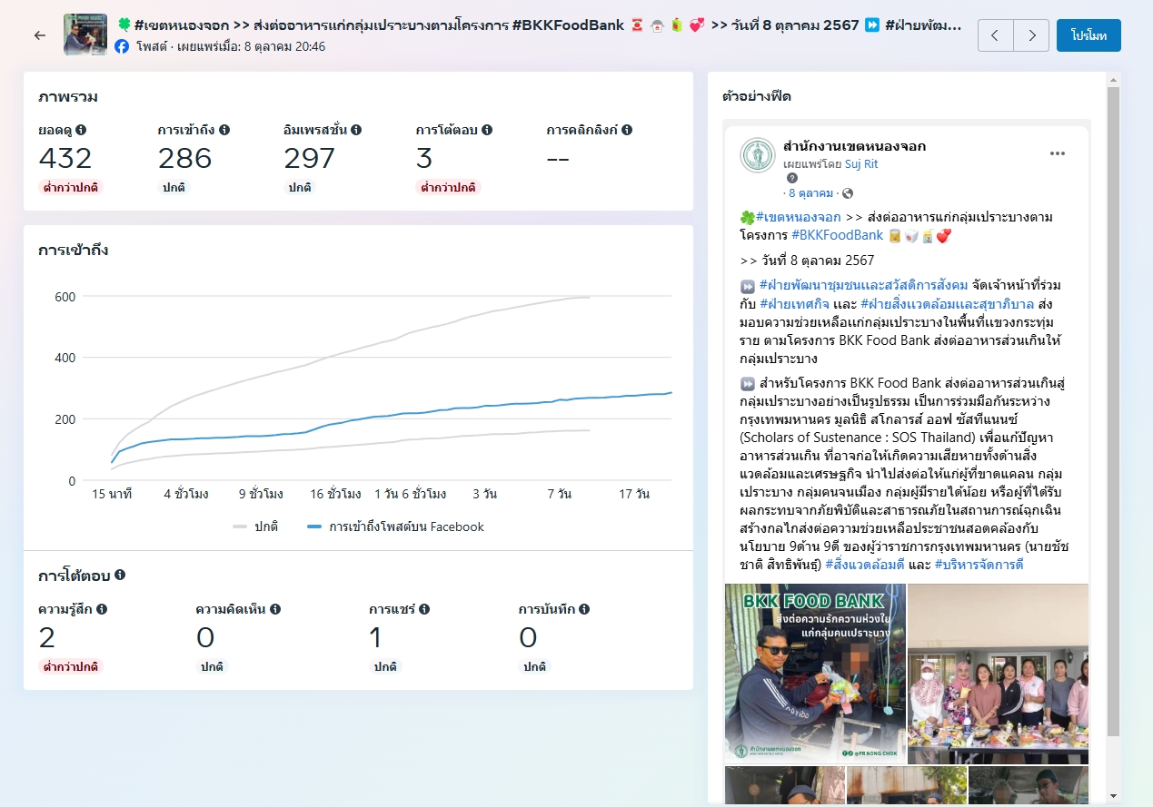Click info icon beside อิมเพรสชั่น
This screenshot has height=807, width=1153.
pyautogui.click(x=356, y=130)
